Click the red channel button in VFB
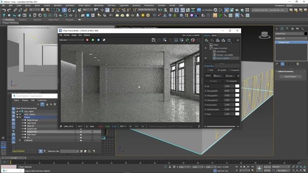308x173 pixels. pyautogui.click(x=87, y=40)
